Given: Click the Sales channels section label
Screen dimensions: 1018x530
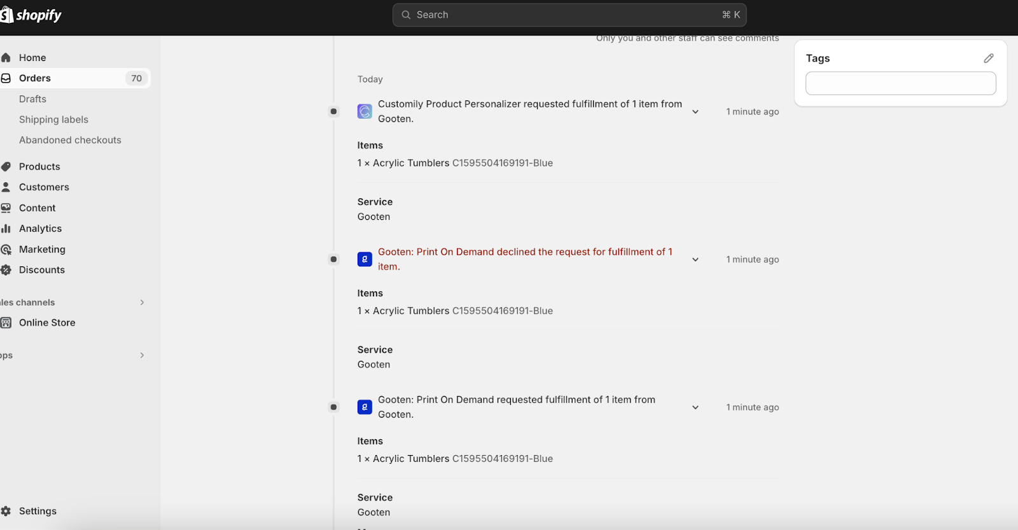Looking at the screenshot, I should (x=27, y=302).
